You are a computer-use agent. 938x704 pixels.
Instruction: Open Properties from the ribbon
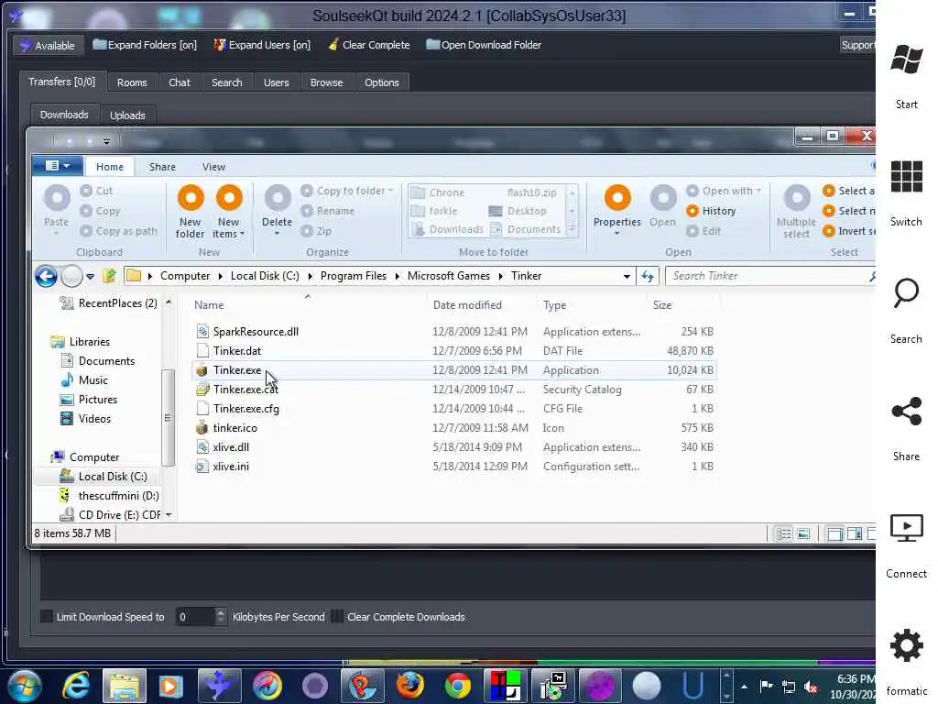point(617,198)
